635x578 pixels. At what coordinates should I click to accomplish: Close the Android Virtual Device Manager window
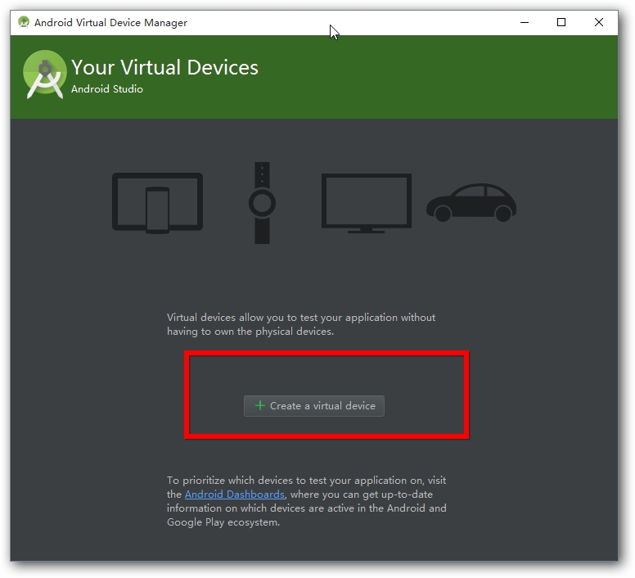[x=598, y=22]
